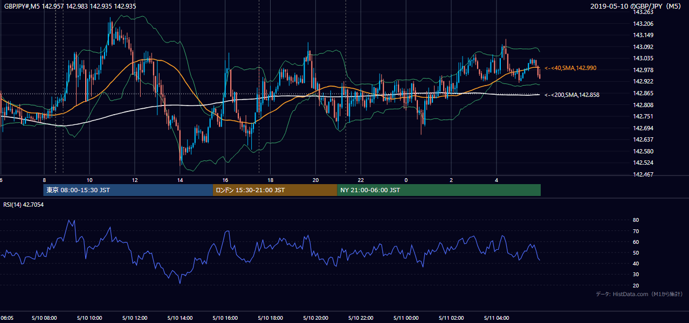Screen dimensions: 689x323
Task: Click the 142.865 price axis label
Action: [x=643, y=93]
